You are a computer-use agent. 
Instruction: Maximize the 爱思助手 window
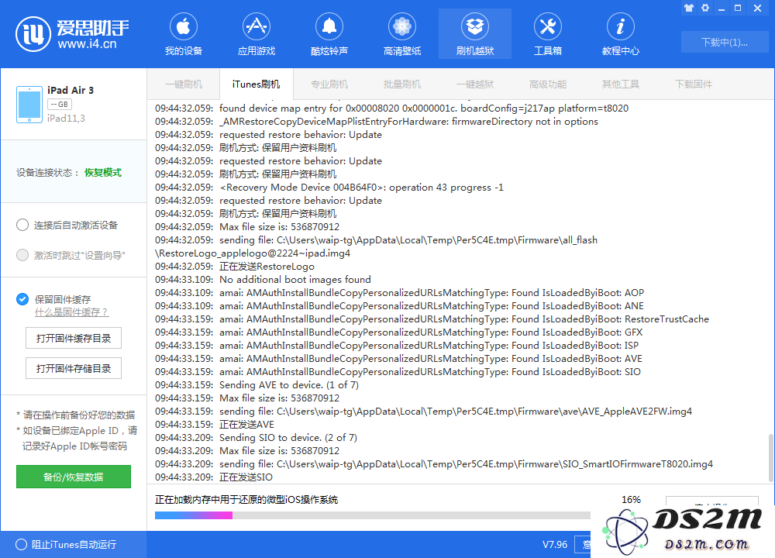tap(738, 8)
